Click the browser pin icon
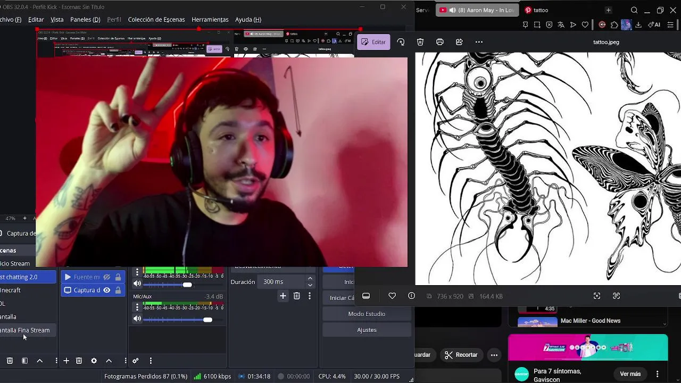This screenshot has height=383, width=681. [525, 24]
